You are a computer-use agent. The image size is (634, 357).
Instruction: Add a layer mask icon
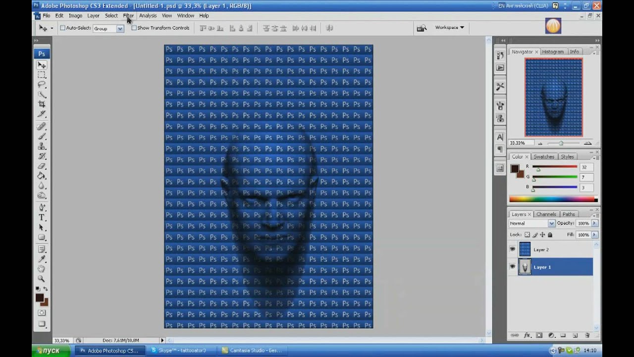point(539,336)
